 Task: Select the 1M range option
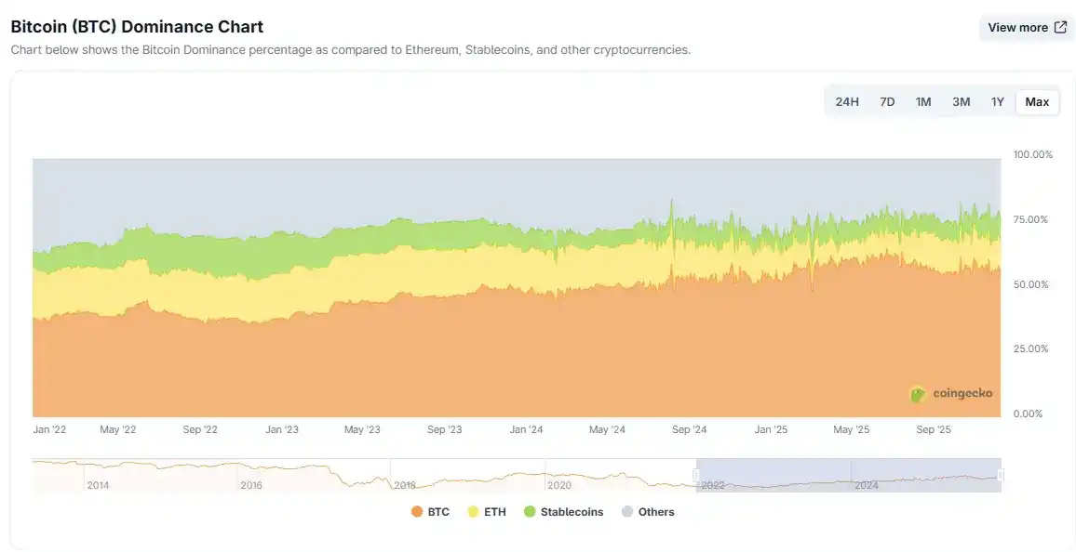pyautogui.click(x=923, y=101)
